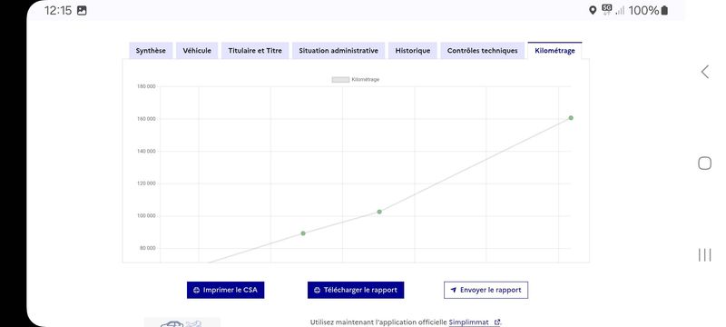Tap the Android home square icon
The image size is (726, 327).
[x=705, y=163]
